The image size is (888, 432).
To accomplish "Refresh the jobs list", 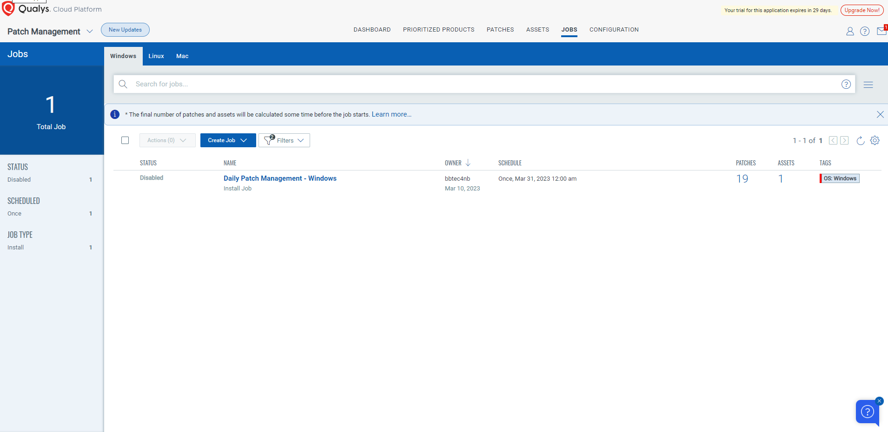I will [x=861, y=141].
